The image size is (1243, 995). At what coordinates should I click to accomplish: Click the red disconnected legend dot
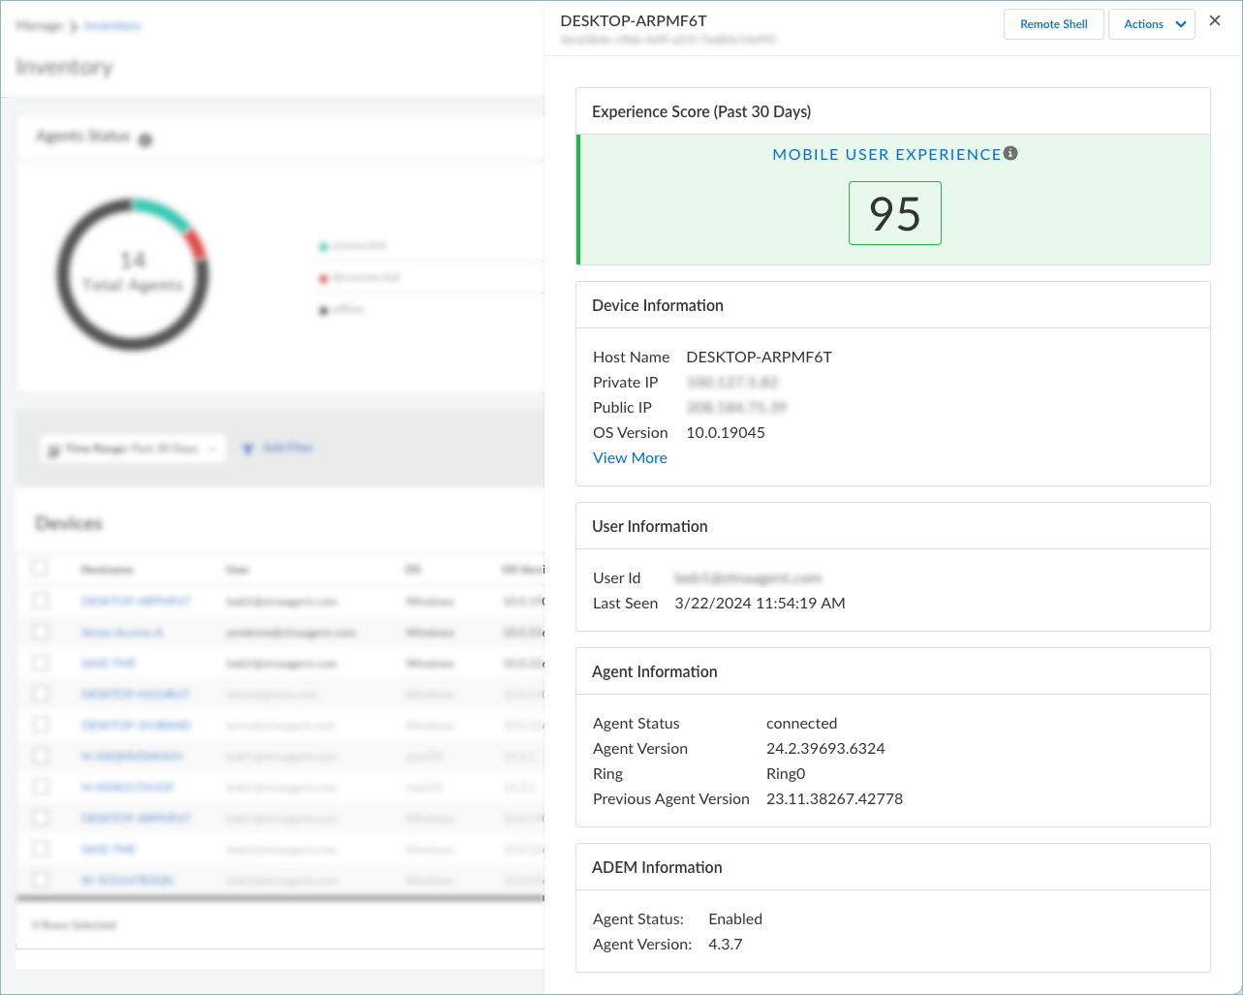324,279
